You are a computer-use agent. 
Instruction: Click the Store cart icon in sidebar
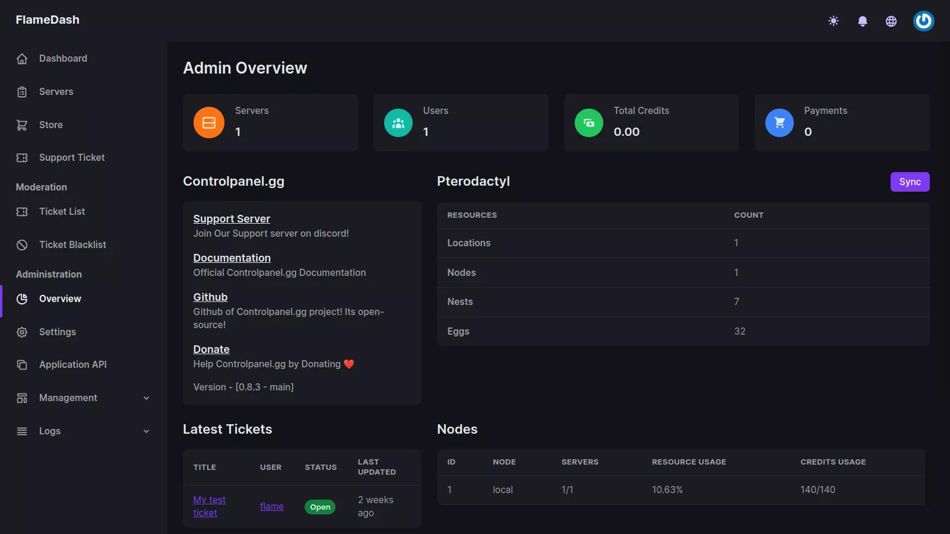pyautogui.click(x=22, y=125)
